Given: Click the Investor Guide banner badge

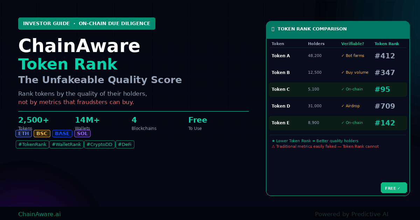Looking at the screenshot, I should 86,24.
